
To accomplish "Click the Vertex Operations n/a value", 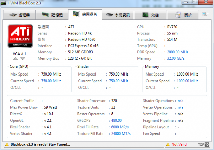I will click(x=180, y=107).
